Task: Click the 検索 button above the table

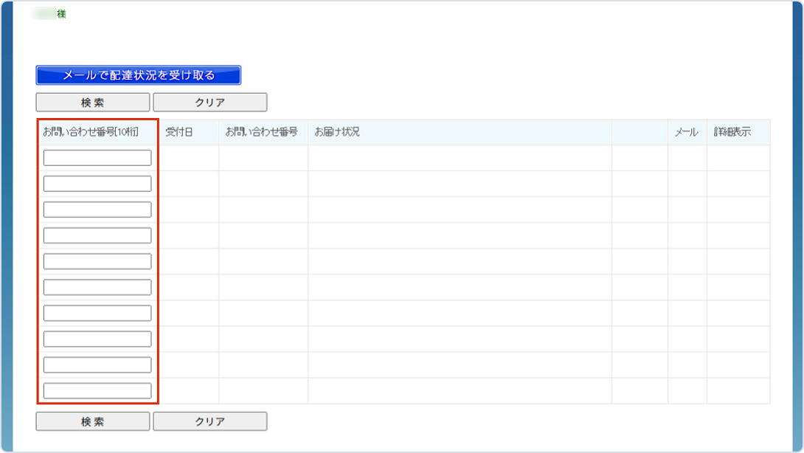Action: click(x=93, y=102)
